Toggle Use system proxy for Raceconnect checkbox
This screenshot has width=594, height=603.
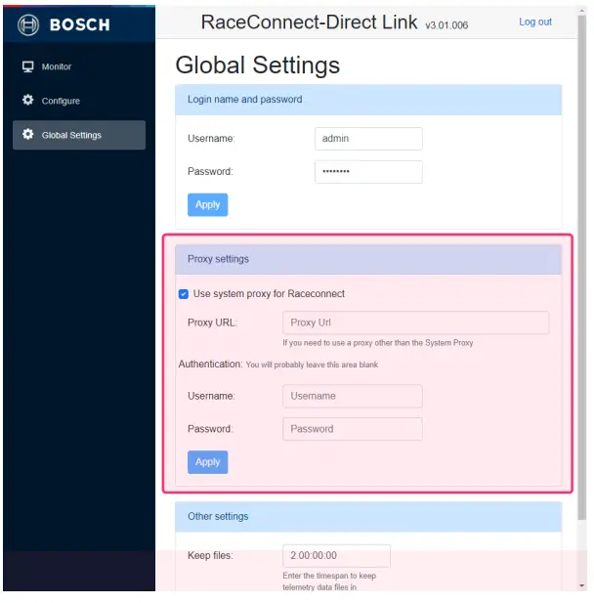tap(184, 294)
